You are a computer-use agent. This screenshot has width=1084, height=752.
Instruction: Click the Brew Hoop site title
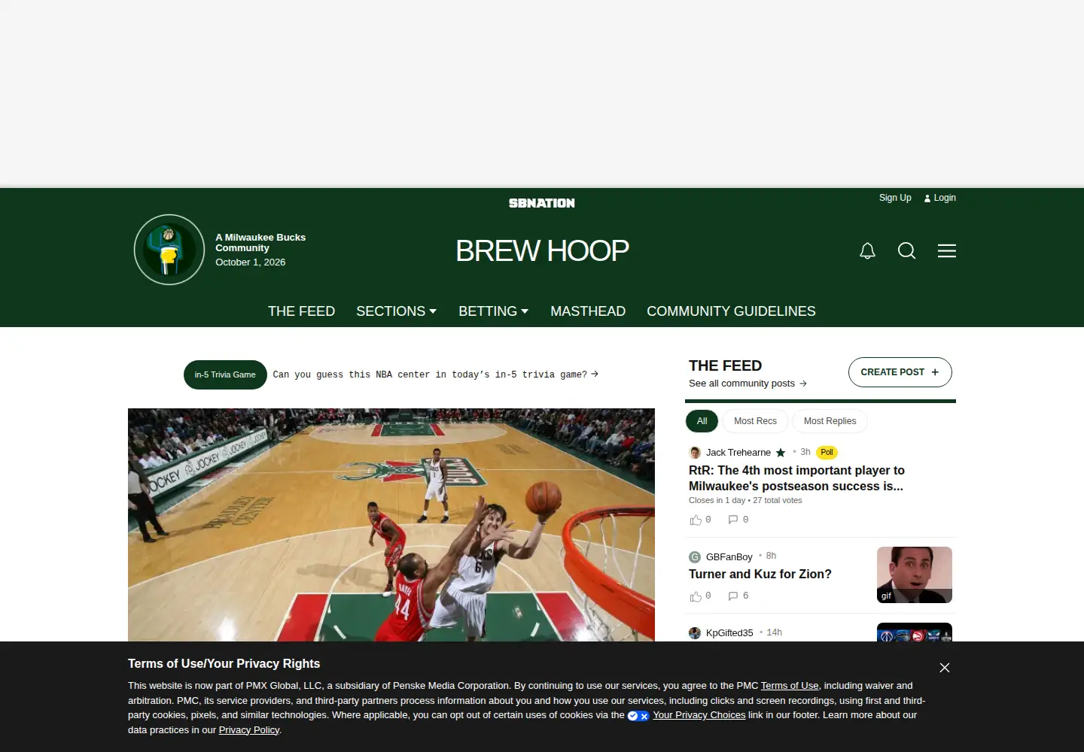pos(542,250)
